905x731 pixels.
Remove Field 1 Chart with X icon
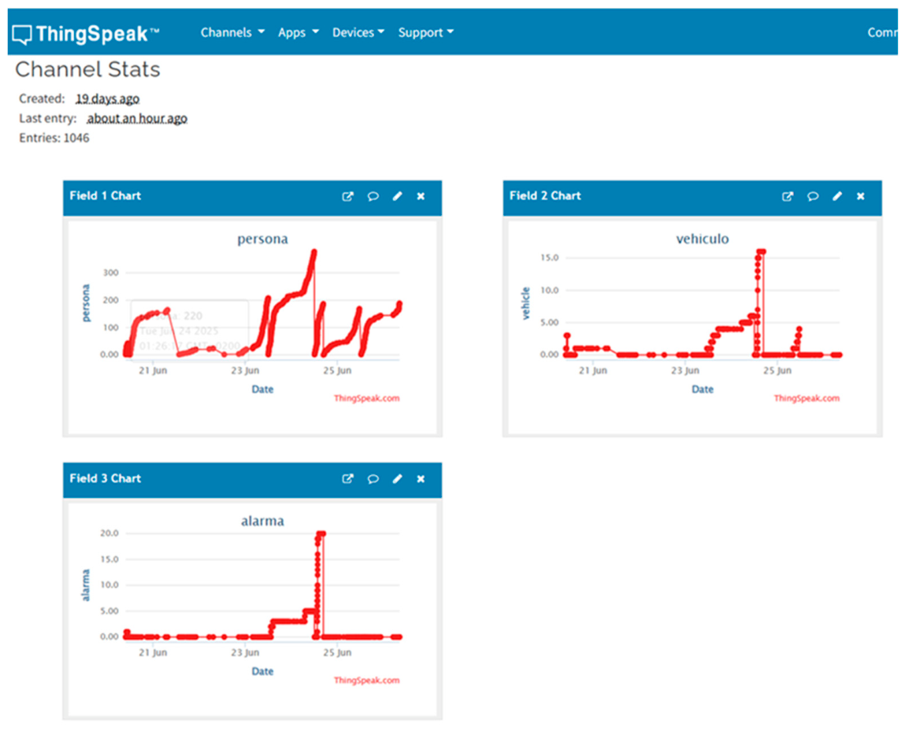point(421,196)
